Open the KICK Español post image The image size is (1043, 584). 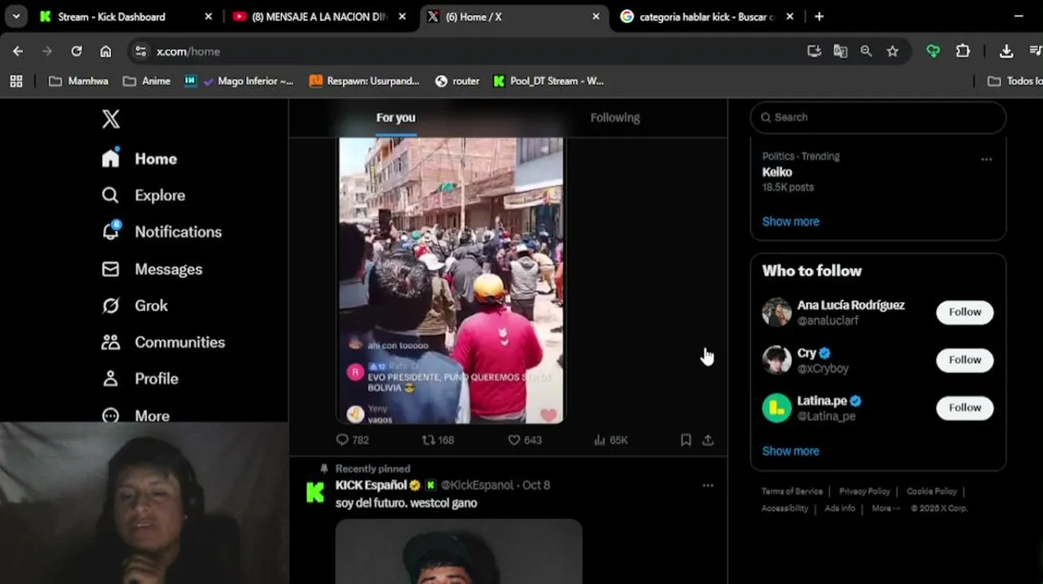(459, 552)
